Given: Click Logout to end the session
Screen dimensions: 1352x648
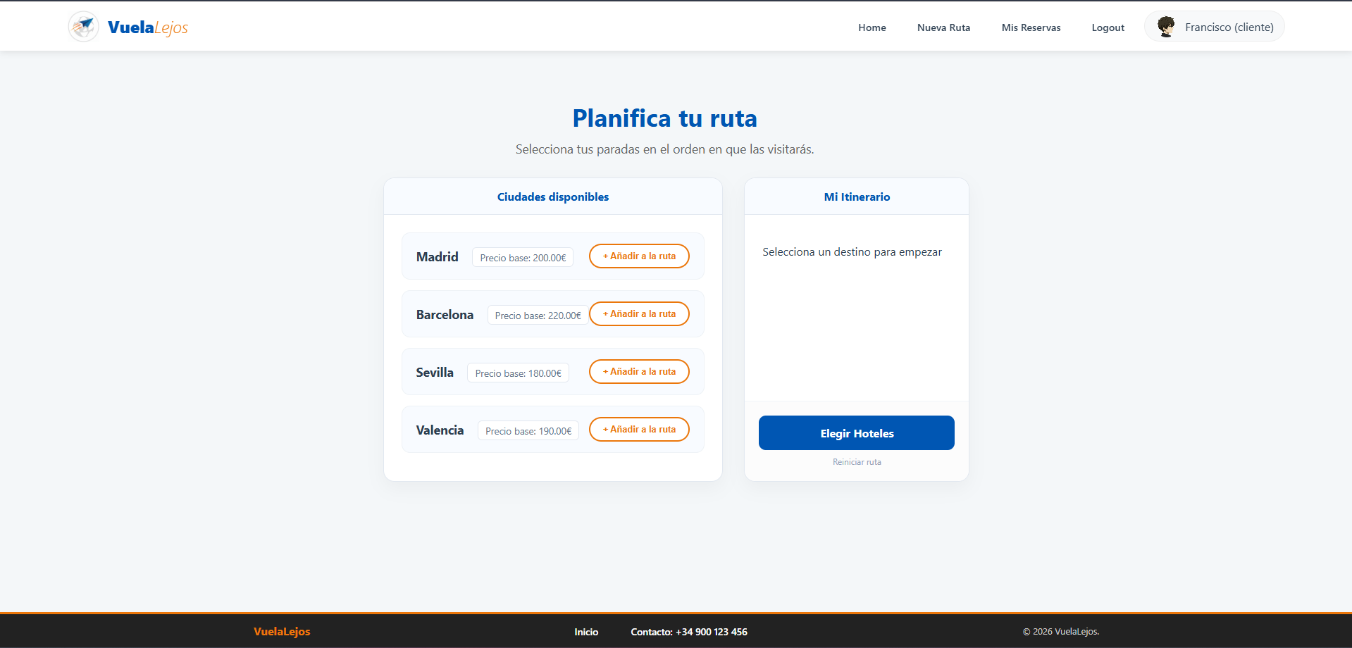Looking at the screenshot, I should click(x=1108, y=27).
